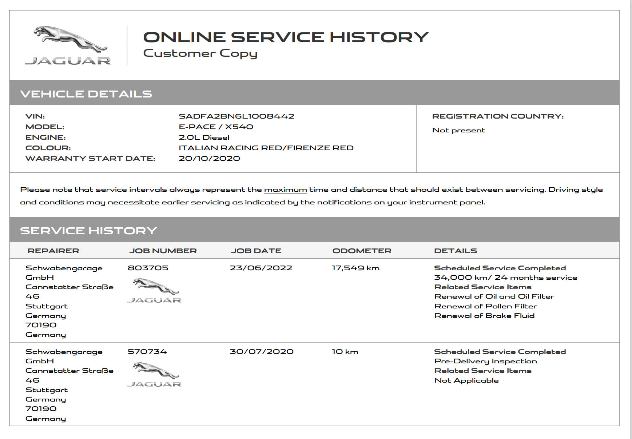Click the ENGINE: field label
This screenshot has height=439, width=632.
coord(45,137)
